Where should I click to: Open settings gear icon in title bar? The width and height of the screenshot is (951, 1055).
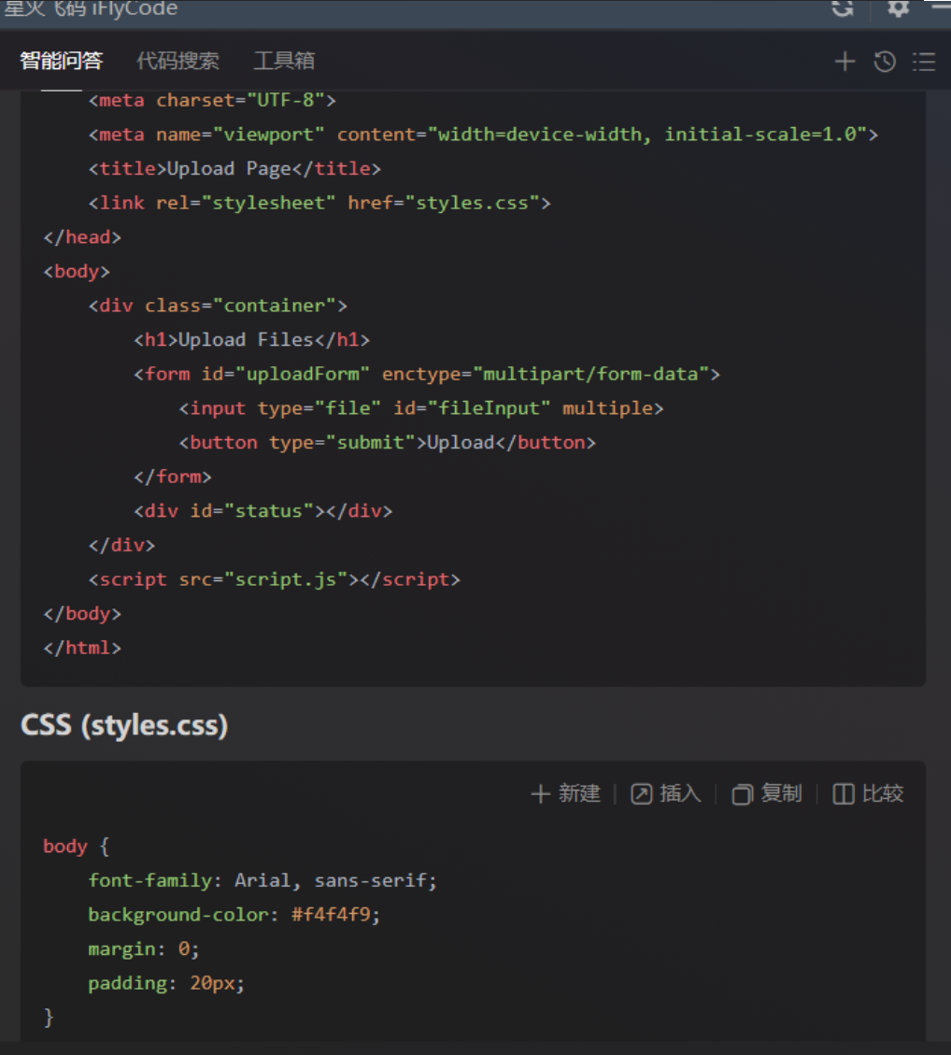coord(898,7)
